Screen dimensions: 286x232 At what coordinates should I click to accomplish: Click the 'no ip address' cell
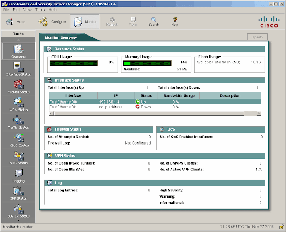(x=111, y=107)
